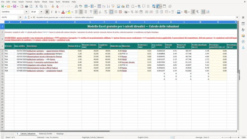247x139 pixels.
Task: Select the Clone Formatting paintbrush
Action: click(x=53, y=6)
